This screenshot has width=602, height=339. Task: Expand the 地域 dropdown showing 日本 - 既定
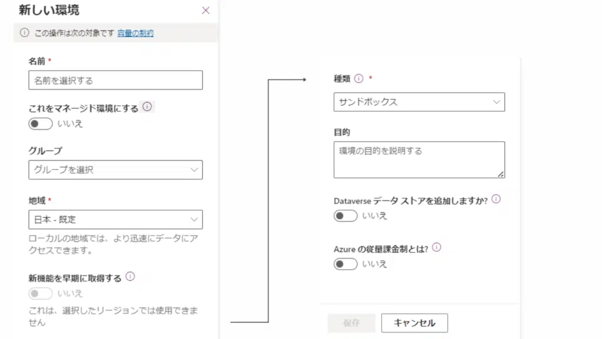click(x=115, y=220)
